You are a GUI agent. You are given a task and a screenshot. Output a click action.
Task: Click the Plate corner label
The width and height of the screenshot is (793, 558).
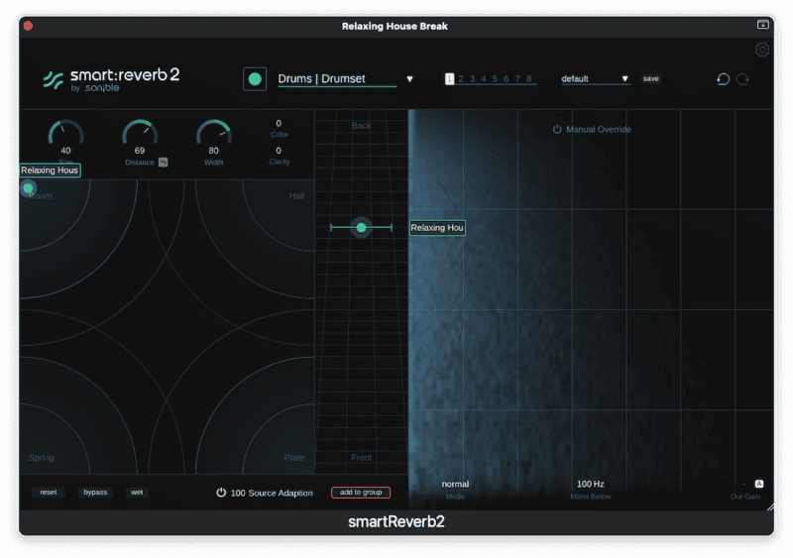point(293,458)
